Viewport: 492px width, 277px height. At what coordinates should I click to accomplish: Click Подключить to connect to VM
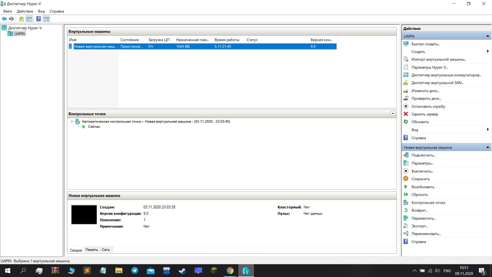pyautogui.click(x=423, y=155)
